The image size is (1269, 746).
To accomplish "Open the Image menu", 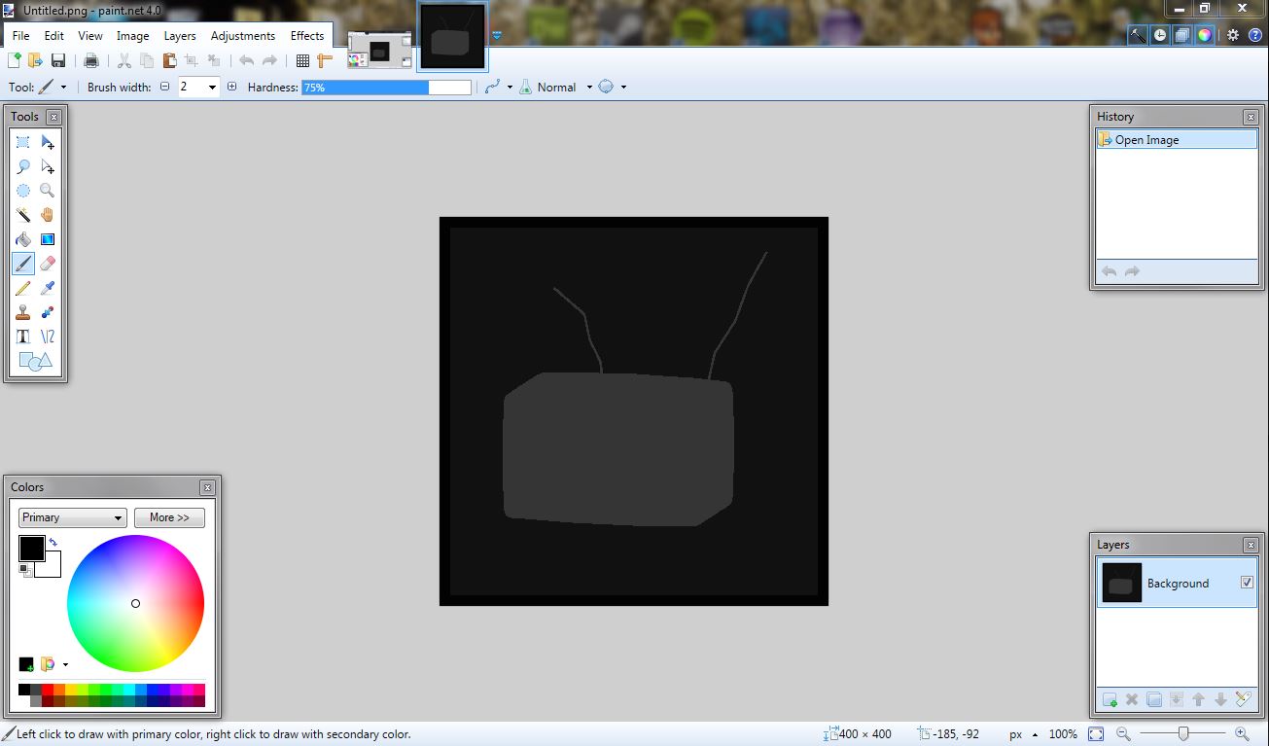I will click(x=133, y=36).
